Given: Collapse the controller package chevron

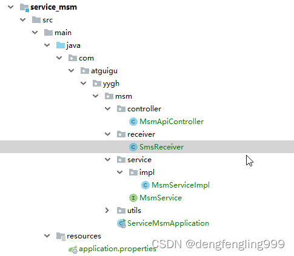Looking at the screenshot, I should [x=108, y=109].
